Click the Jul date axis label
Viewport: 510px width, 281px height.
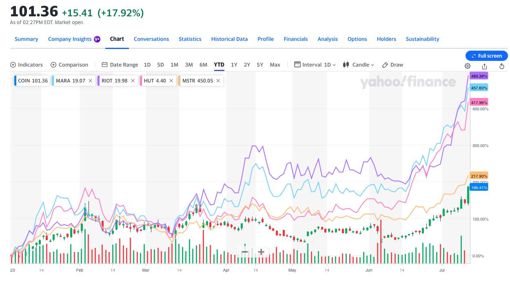pos(442,270)
